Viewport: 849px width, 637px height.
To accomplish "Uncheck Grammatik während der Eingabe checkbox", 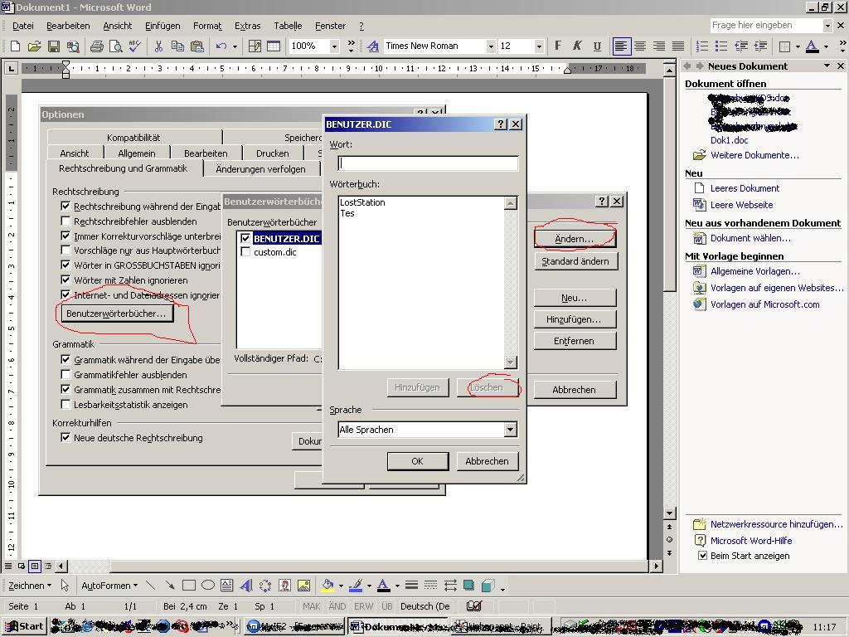I will 65,359.
